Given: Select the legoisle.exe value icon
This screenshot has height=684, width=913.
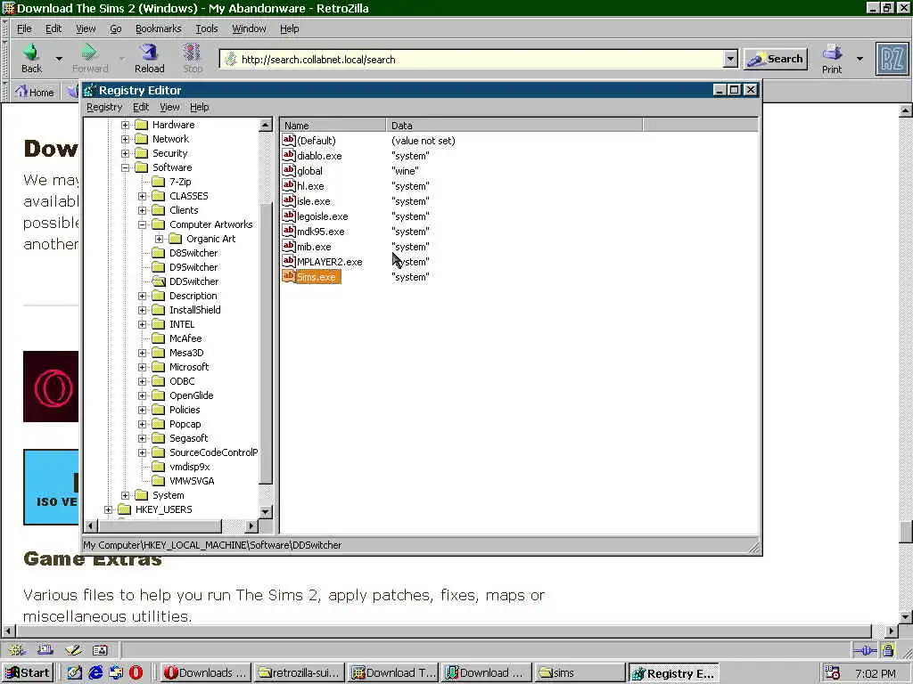Looking at the screenshot, I should coord(289,216).
